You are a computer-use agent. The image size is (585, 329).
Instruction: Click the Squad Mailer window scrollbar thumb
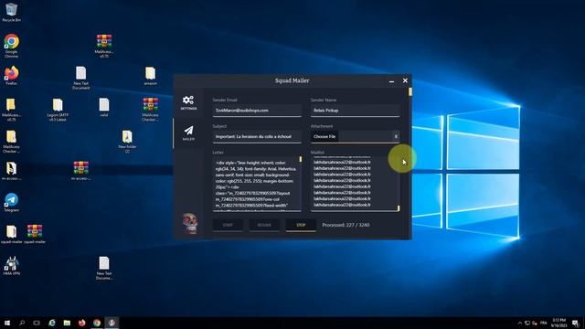click(x=410, y=91)
